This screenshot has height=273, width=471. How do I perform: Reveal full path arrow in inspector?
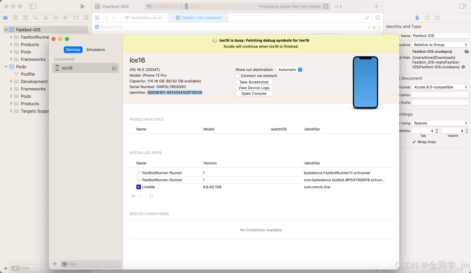tap(463, 67)
